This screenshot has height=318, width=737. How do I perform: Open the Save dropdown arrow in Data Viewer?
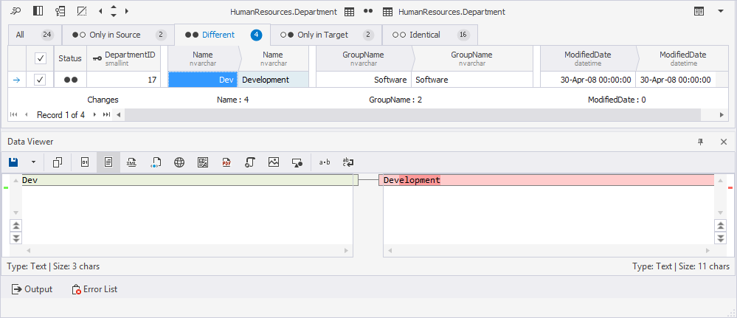tap(32, 162)
